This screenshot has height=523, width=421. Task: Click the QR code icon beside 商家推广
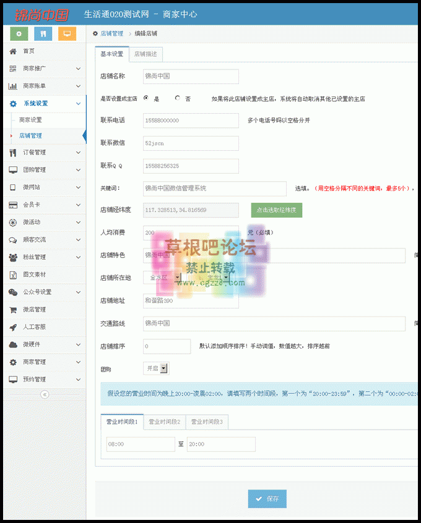tap(13, 69)
